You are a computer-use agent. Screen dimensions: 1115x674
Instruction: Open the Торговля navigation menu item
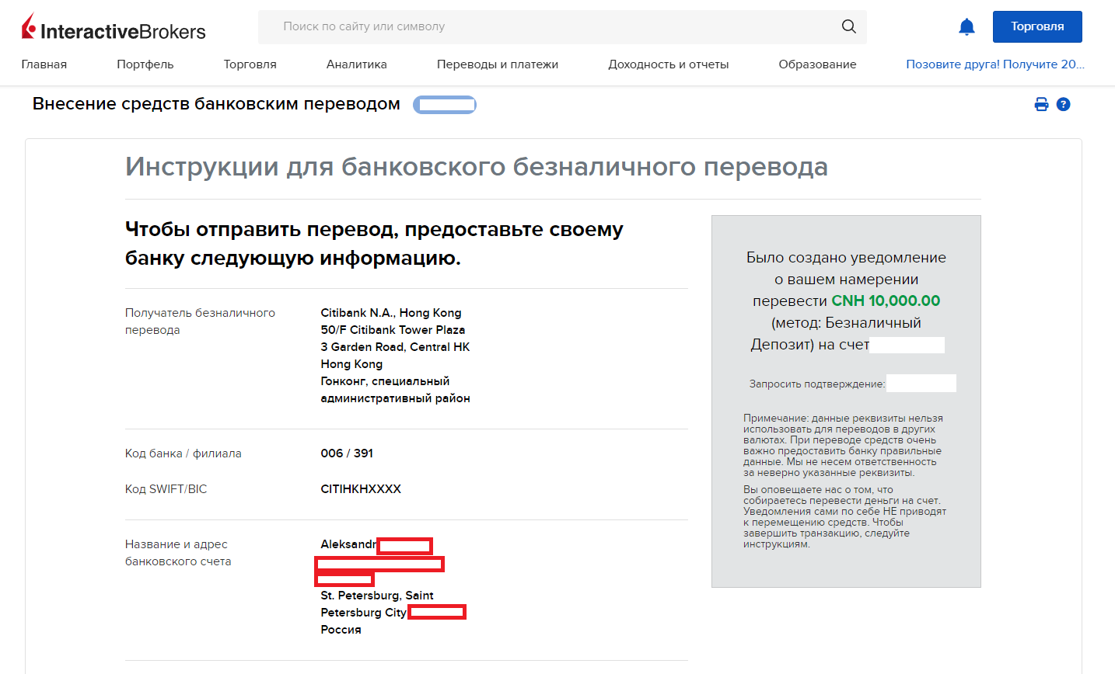coord(250,64)
